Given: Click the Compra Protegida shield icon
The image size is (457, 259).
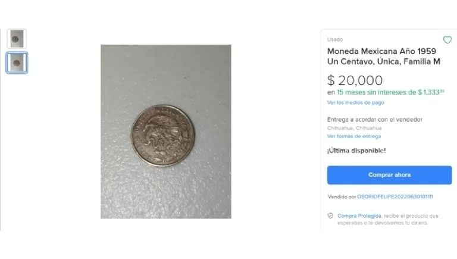Looking at the screenshot, I should (330, 216).
